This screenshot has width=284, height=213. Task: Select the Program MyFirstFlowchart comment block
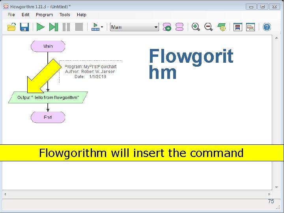pyautogui.click(x=91, y=71)
